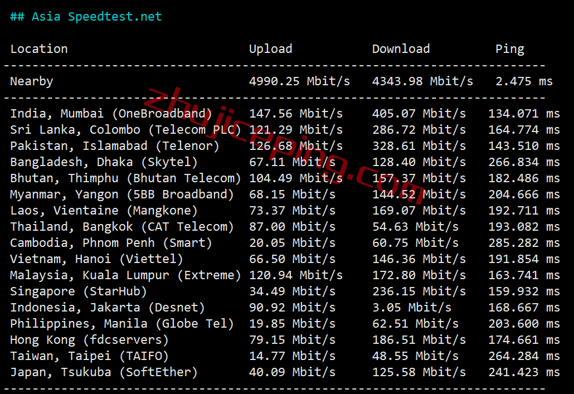Click the 'Nearby' row label
The image size is (574, 394).
31,81
